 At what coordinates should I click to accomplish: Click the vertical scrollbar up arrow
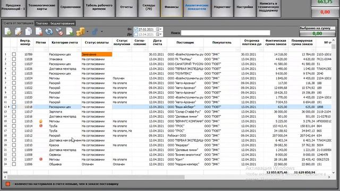pyautogui.click(x=334, y=40)
